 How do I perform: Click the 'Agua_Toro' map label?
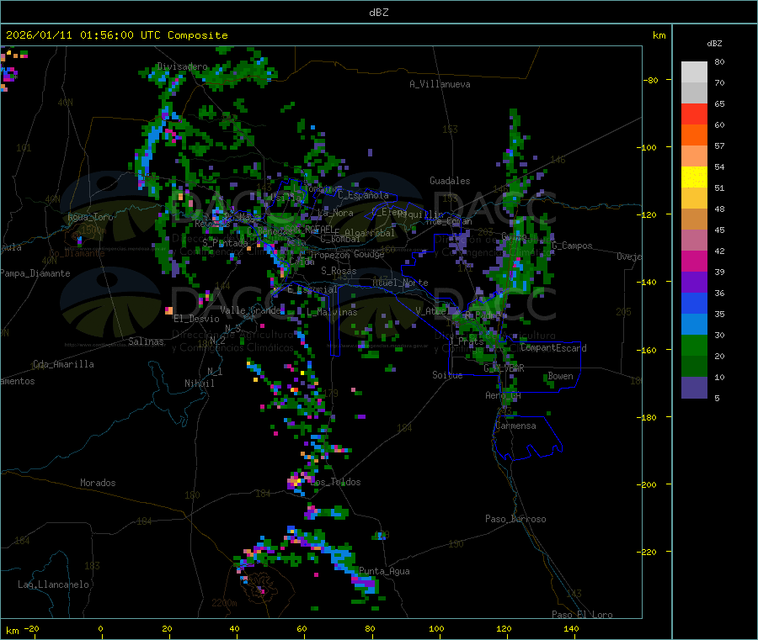pyautogui.click(x=90, y=217)
